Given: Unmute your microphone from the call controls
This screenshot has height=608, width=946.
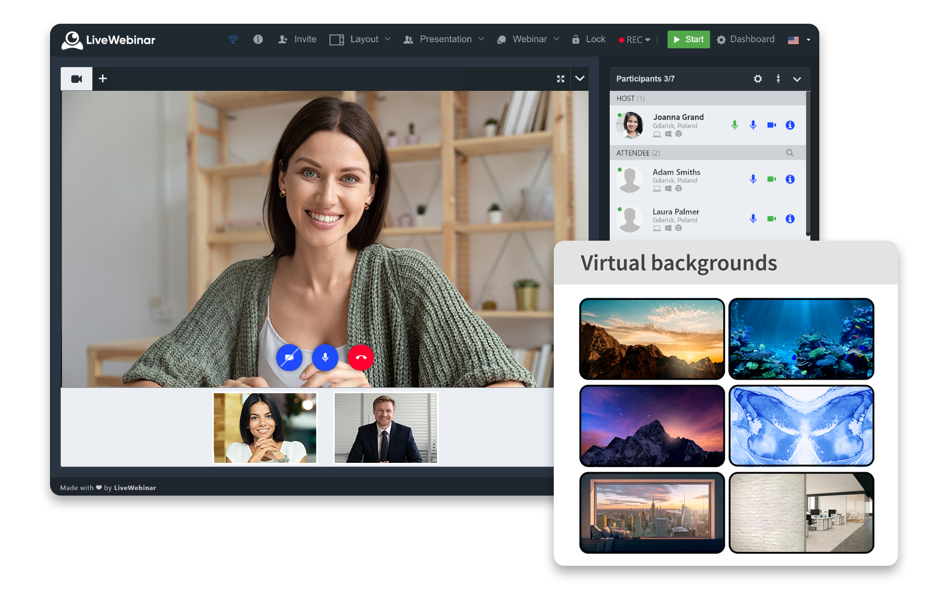Looking at the screenshot, I should click(325, 357).
